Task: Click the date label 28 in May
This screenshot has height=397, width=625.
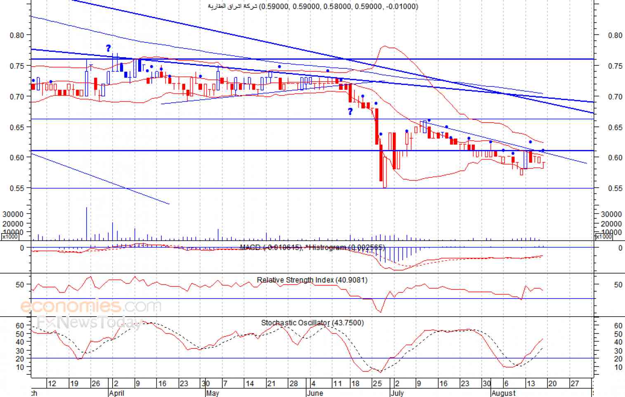Action: [x=293, y=383]
